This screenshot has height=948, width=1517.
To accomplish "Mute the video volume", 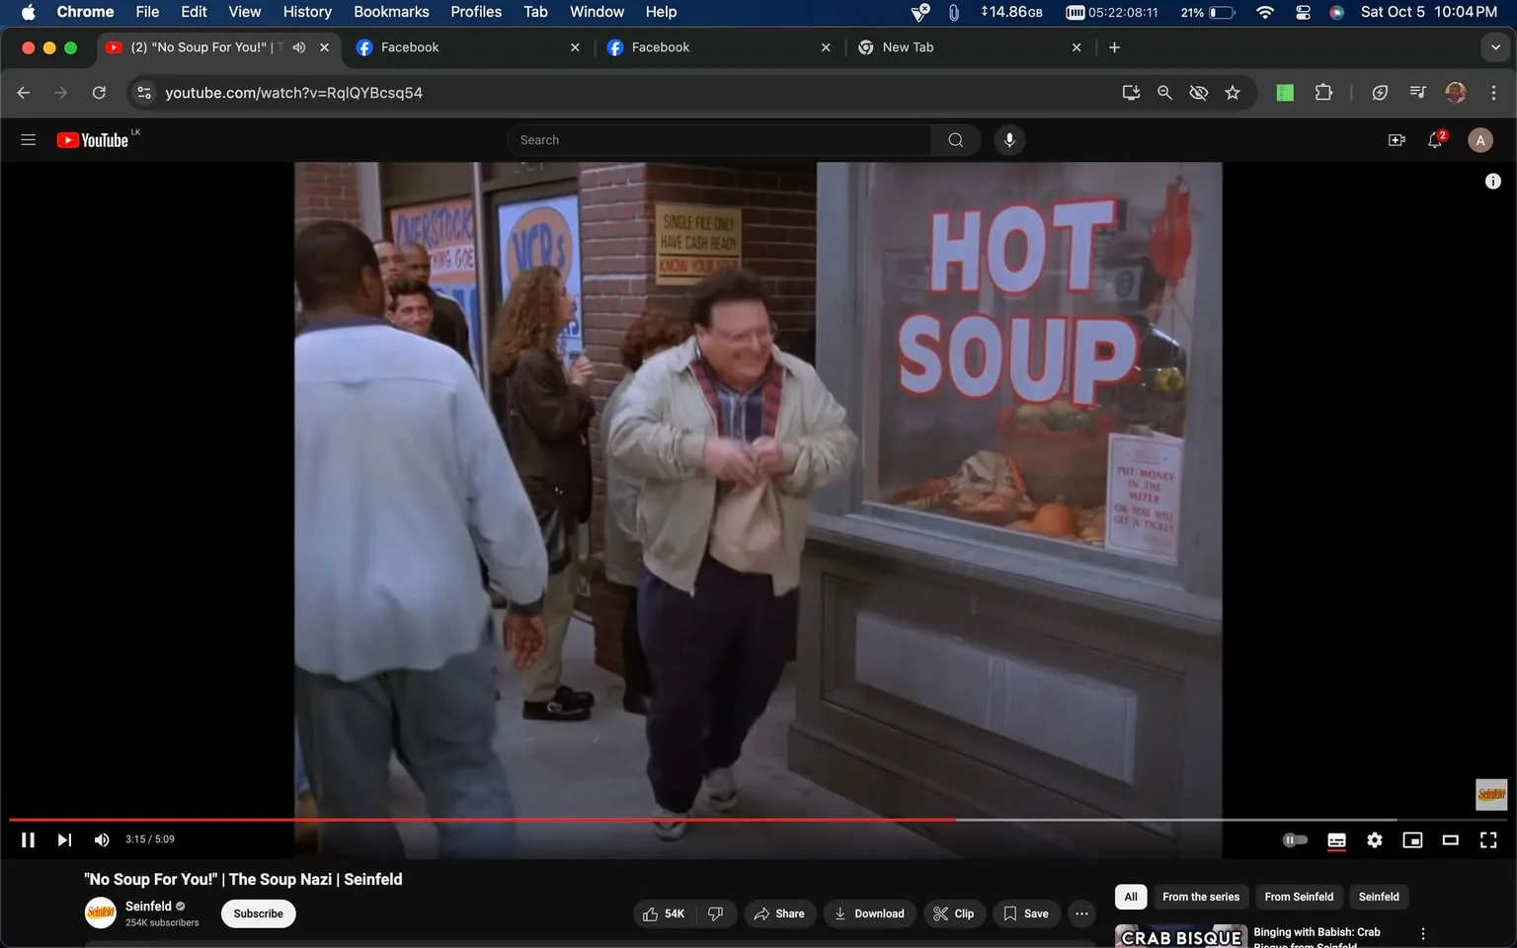I will click(x=101, y=839).
